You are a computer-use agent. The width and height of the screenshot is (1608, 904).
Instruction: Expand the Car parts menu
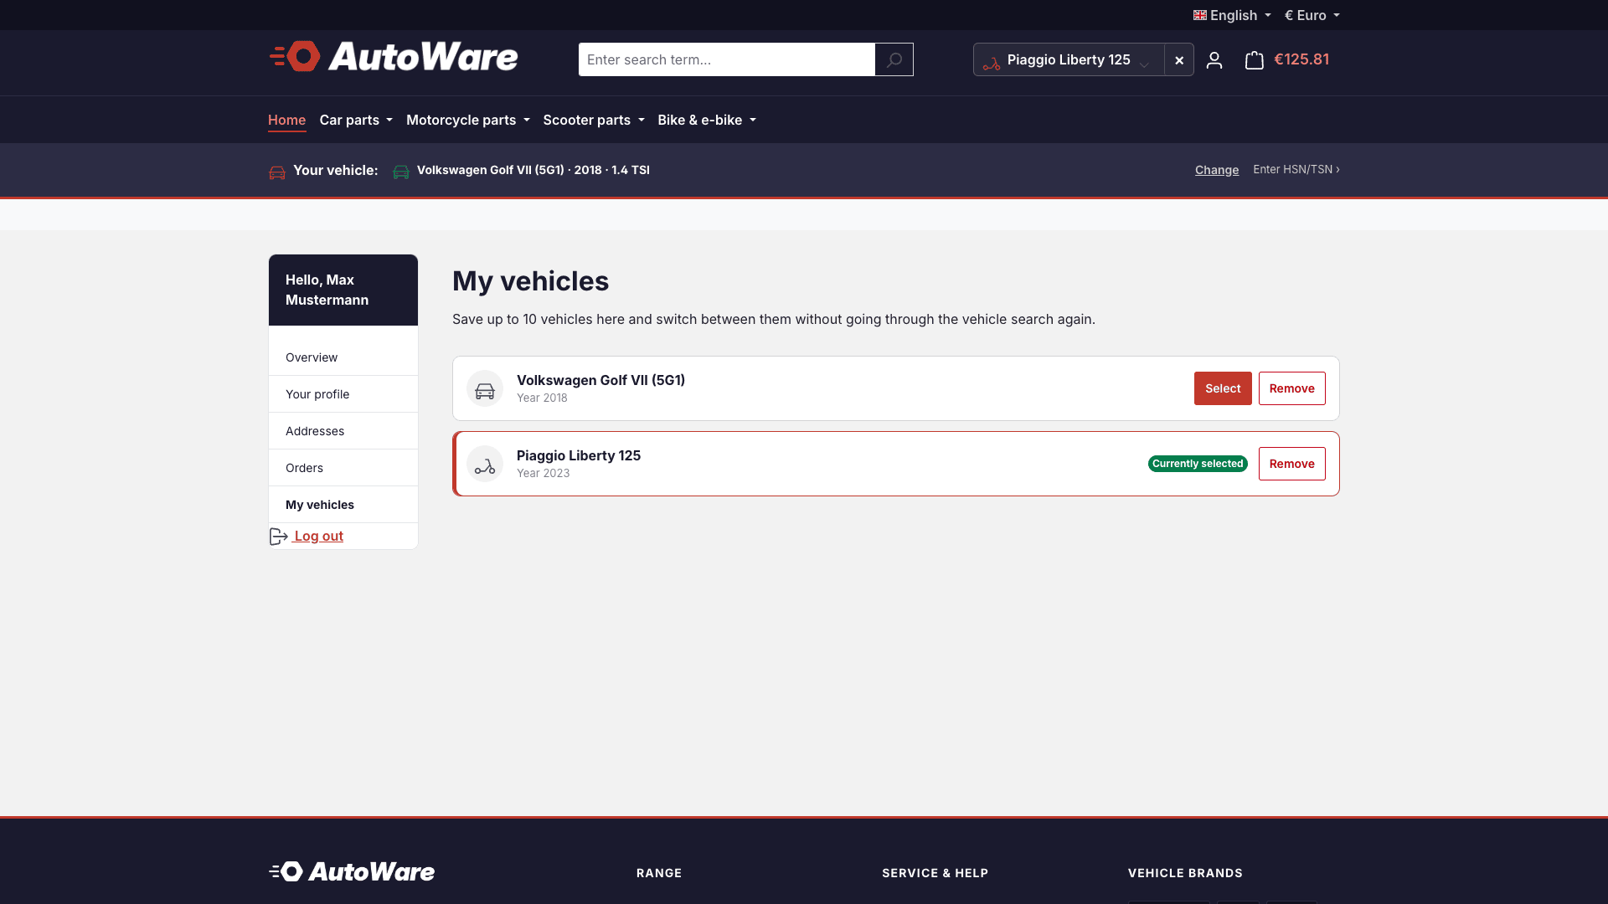click(356, 120)
